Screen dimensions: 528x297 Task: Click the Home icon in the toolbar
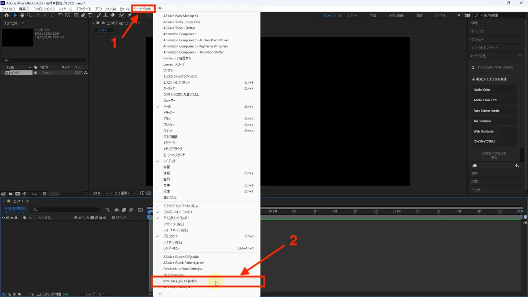pyautogui.click(x=6, y=15)
